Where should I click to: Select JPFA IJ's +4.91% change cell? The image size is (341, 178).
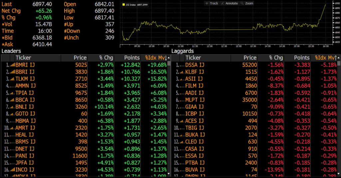106,163
